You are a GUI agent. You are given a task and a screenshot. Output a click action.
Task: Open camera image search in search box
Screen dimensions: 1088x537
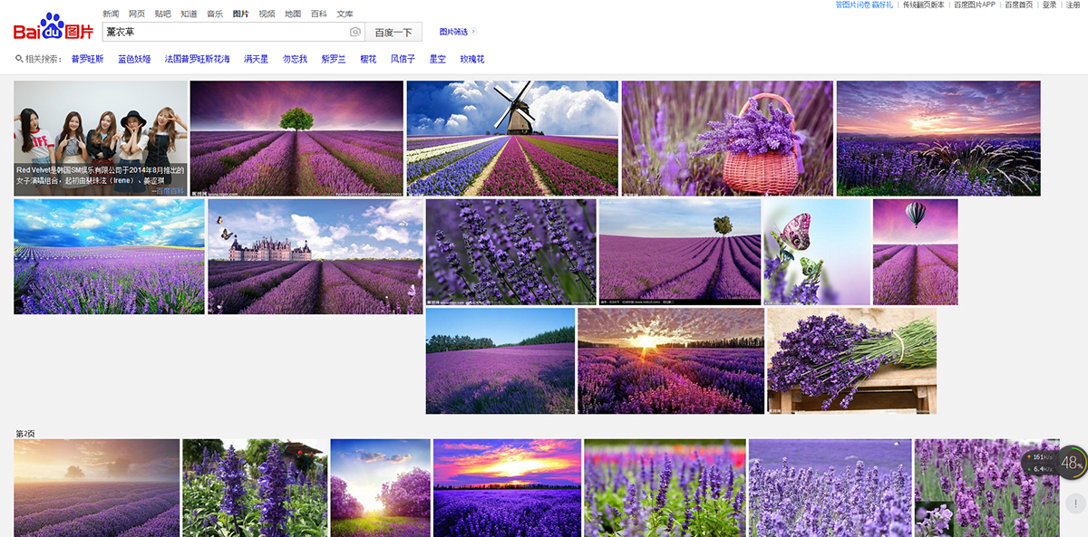click(x=355, y=33)
